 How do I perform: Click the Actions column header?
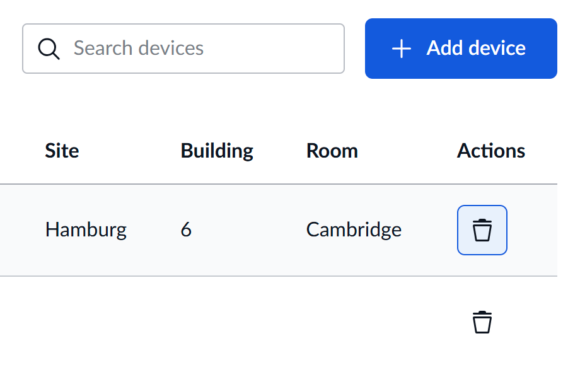[x=491, y=151]
